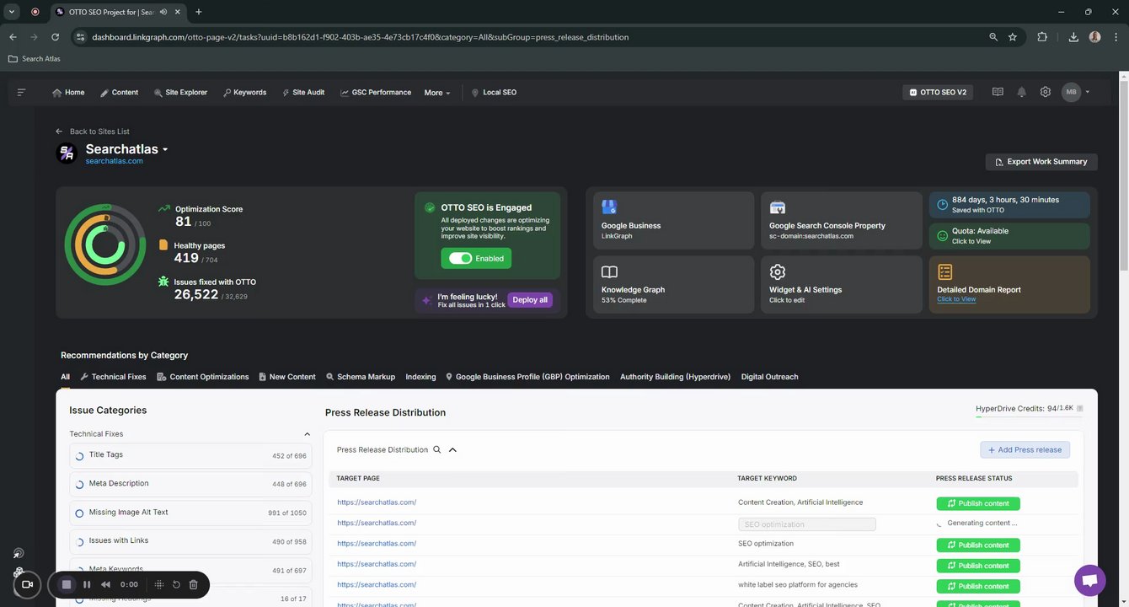Viewport: 1129px width, 607px height.
Task: Open the Google Search Console Property card
Action: [842, 220]
